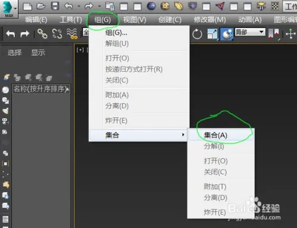Viewport: 297px width, 228px height.
Task: Select the highlighted Select and Place tool
Action: [x=227, y=34]
